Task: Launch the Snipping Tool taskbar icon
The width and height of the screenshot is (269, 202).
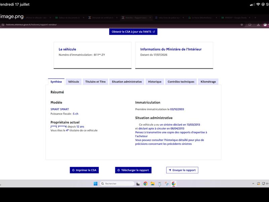Action: (166, 183)
